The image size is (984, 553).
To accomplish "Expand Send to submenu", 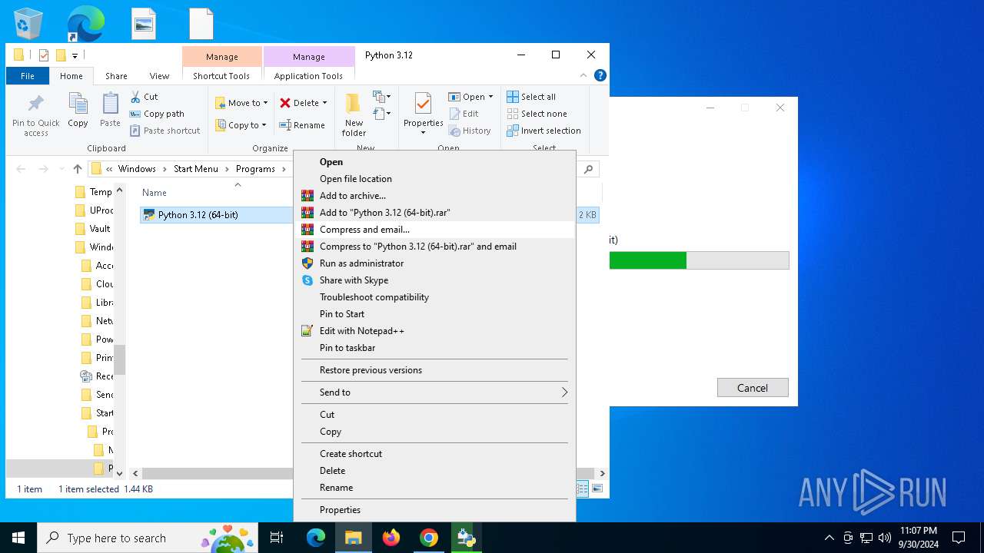I will tap(434, 392).
